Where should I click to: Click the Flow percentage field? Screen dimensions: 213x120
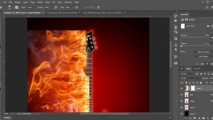(68, 7)
